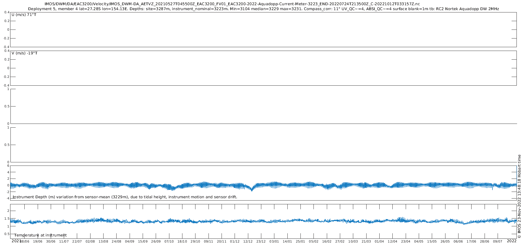This screenshot has height=246, width=522.
Task: Click the 23/12 date tick label
Action: (x=261, y=241)
